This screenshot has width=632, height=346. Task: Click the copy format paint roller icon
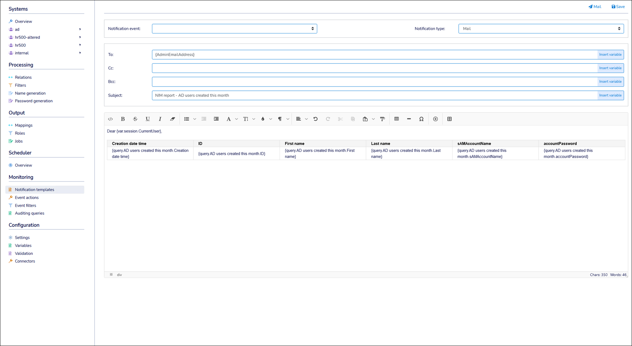382,119
